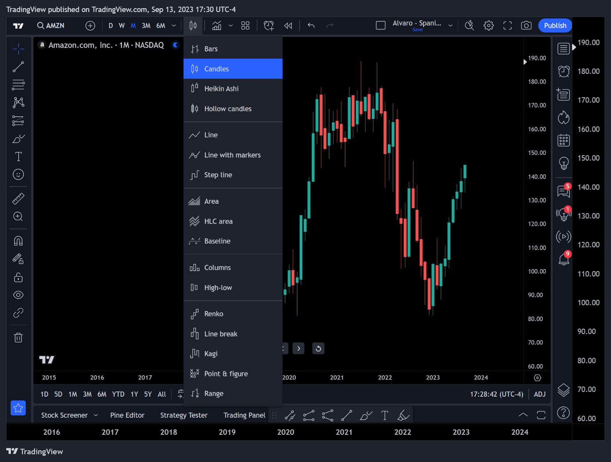The image size is (611, 462).
Task: Select the 3M interval in top toolbar
Action: tap(146, 26)
